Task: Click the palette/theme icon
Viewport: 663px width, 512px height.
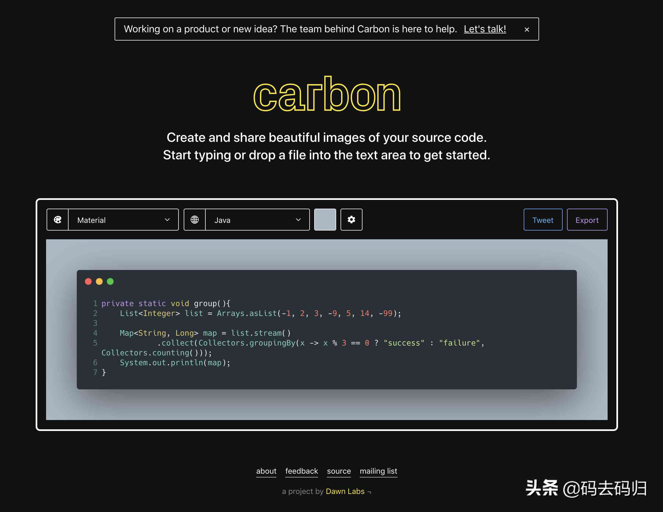Action: click(58, 219)
